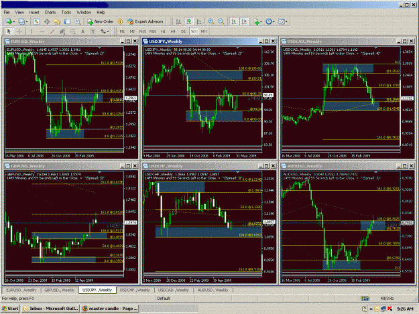Open the Arrows objects dropdown
The image size is (419, 314).
click(x=105, y=31)
